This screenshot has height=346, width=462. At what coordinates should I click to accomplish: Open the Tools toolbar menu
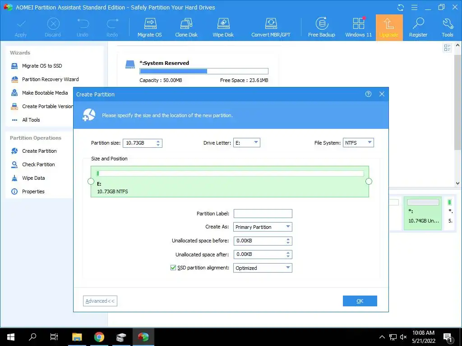[447, 27]
